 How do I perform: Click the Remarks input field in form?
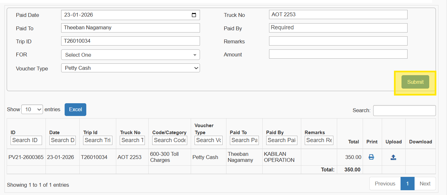338,41
